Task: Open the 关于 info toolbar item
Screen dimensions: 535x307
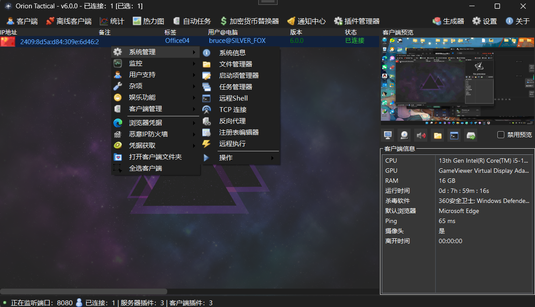Action: (x=517, y=21)
